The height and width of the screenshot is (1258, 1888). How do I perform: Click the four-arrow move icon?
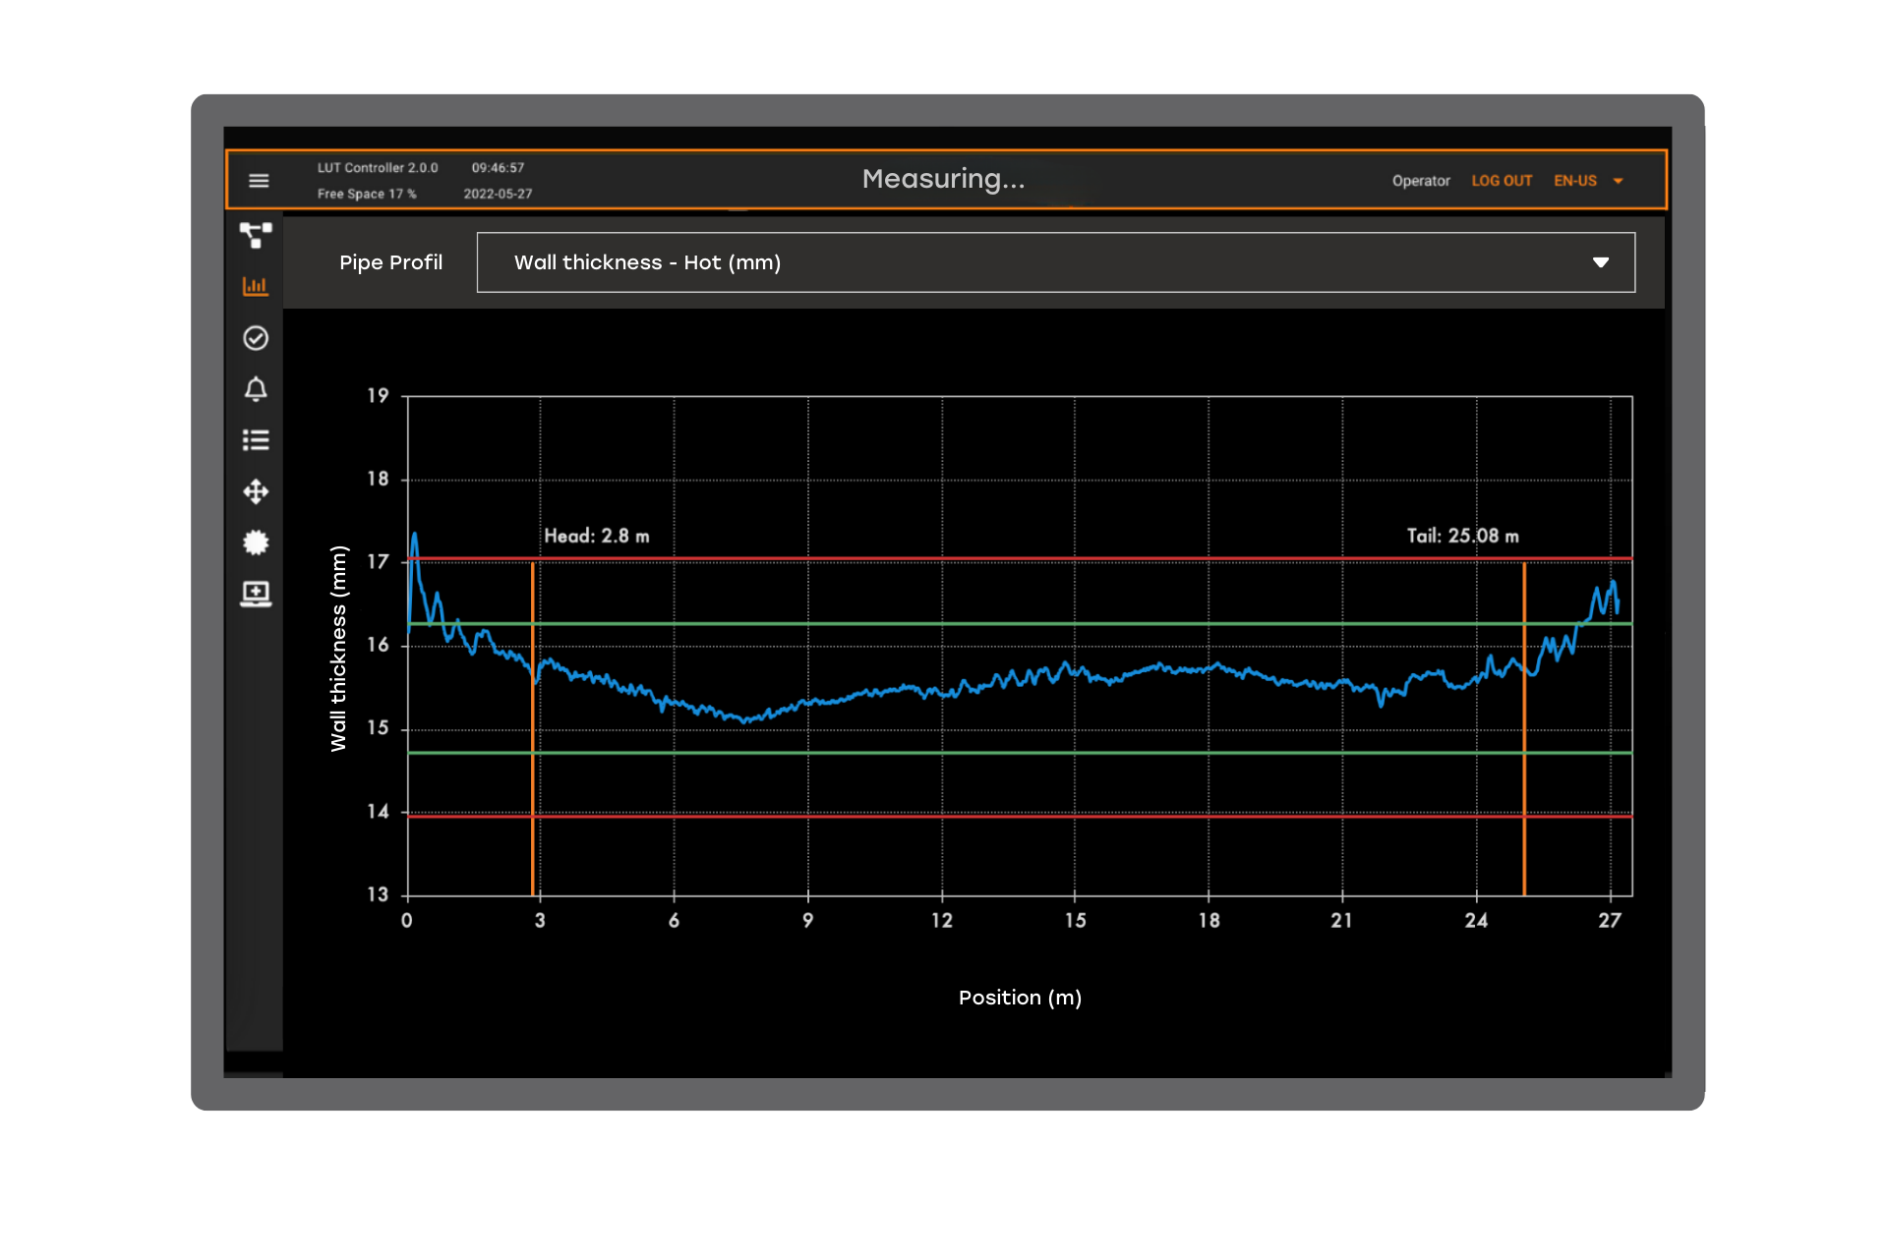(x=256, y=491)
